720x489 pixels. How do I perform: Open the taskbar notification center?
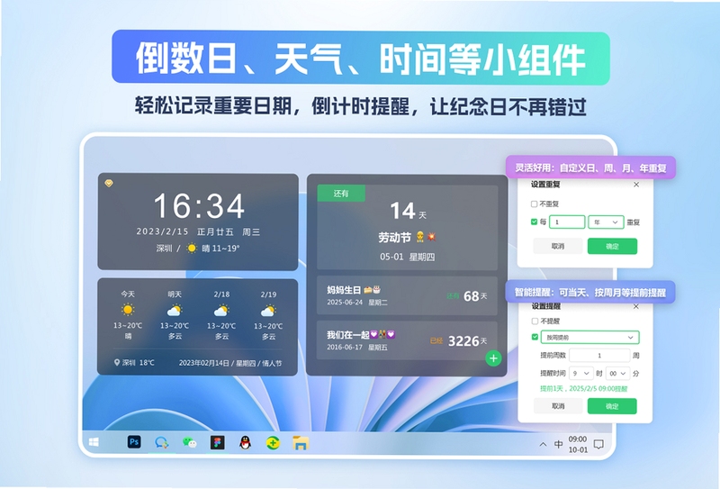tap(598, 444)
